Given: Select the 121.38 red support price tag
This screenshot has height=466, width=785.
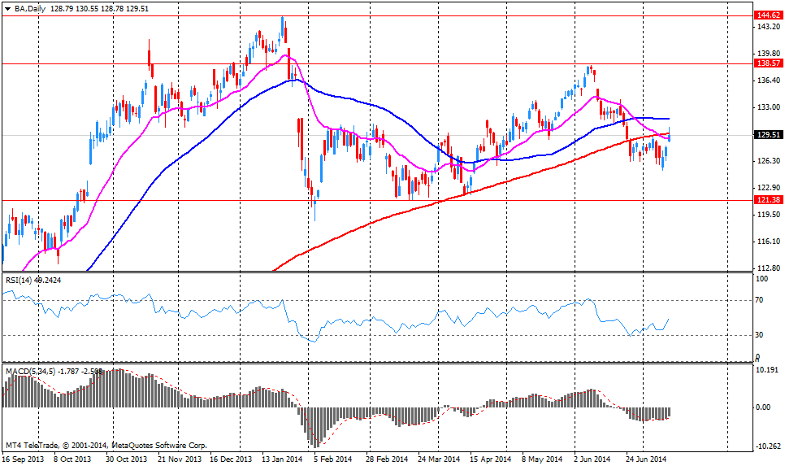Looking at the screenshot, I should [x=768, y=200].
